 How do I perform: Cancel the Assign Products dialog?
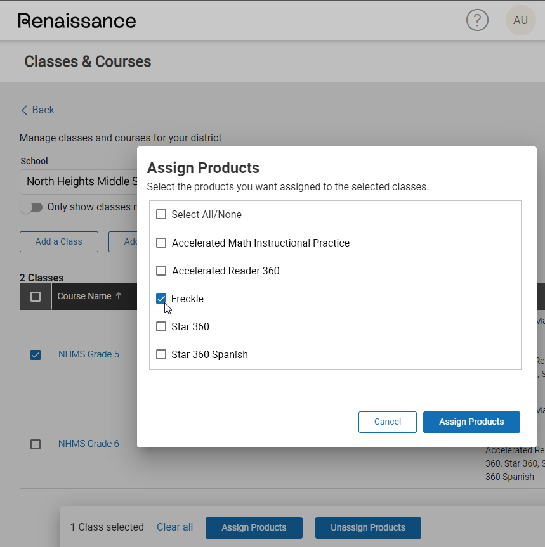pos(387,422)
